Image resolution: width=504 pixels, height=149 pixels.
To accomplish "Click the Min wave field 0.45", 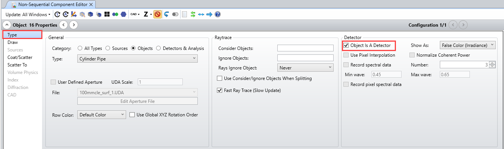I will (x=387, y=75).
